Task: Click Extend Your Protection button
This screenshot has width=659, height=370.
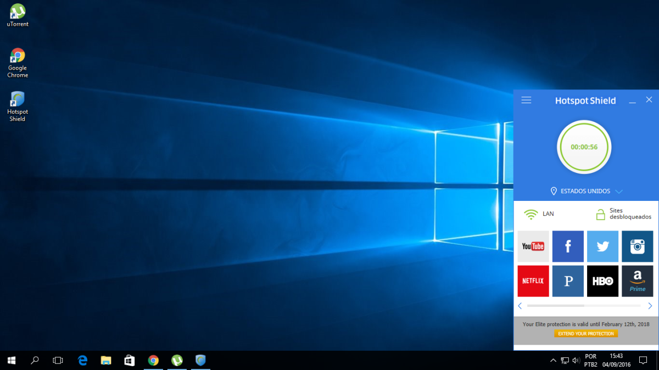Action: click(586, 334)
